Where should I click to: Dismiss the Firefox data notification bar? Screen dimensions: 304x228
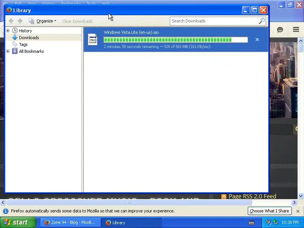pyautogui.click(x=298, y=211)
